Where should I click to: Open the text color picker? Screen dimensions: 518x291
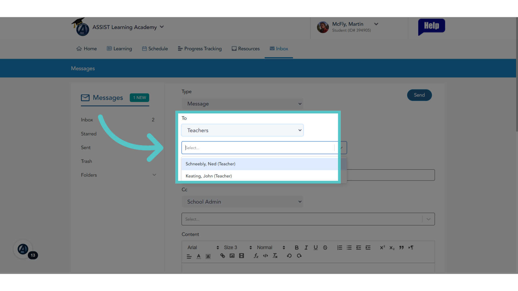tap(199, 256)
